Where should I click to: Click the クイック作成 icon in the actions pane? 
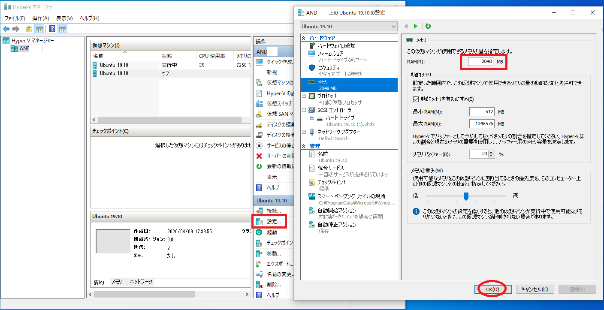point(259,62)
